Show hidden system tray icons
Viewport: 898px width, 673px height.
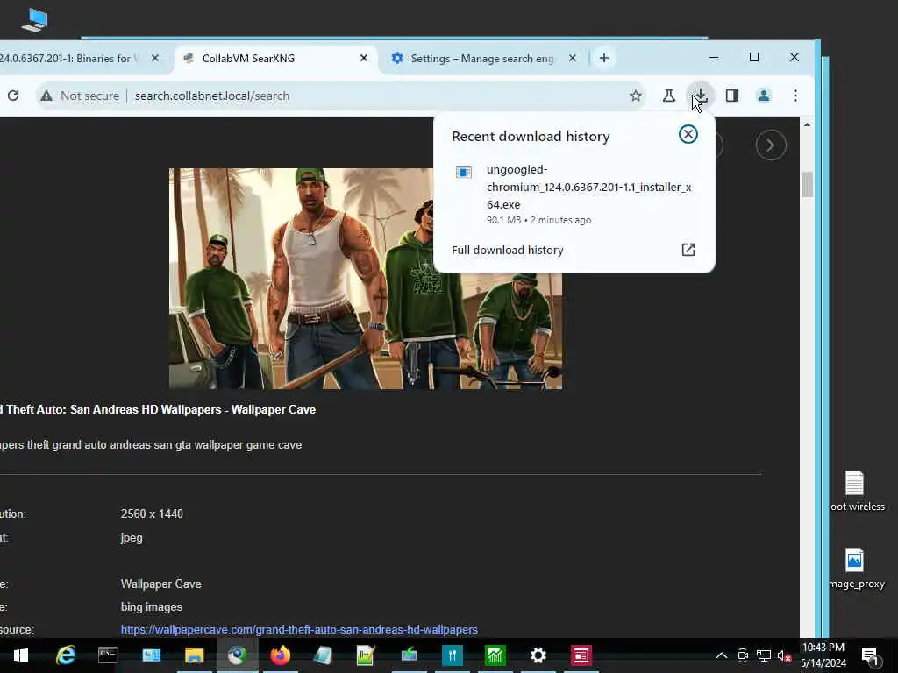click(722, 655)
